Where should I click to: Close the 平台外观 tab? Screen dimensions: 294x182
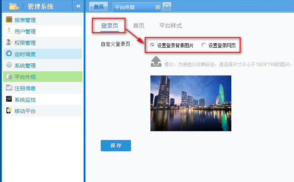(158, 7)
